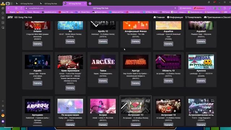Open the Arcane thumbnail above Тайна
The height and width of the screenshot is (130, 231).
103,62
